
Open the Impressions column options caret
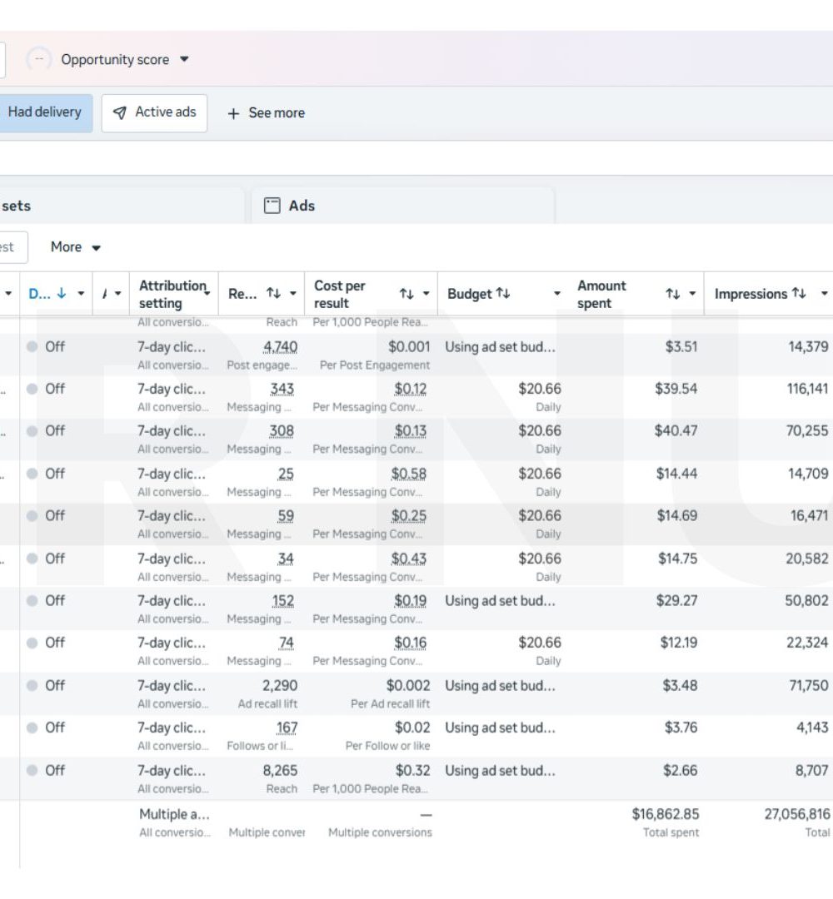click(x=824, y=294)
